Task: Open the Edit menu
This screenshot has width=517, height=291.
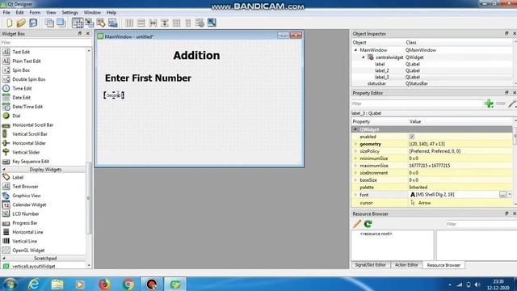Action: (x=19, y=13)
